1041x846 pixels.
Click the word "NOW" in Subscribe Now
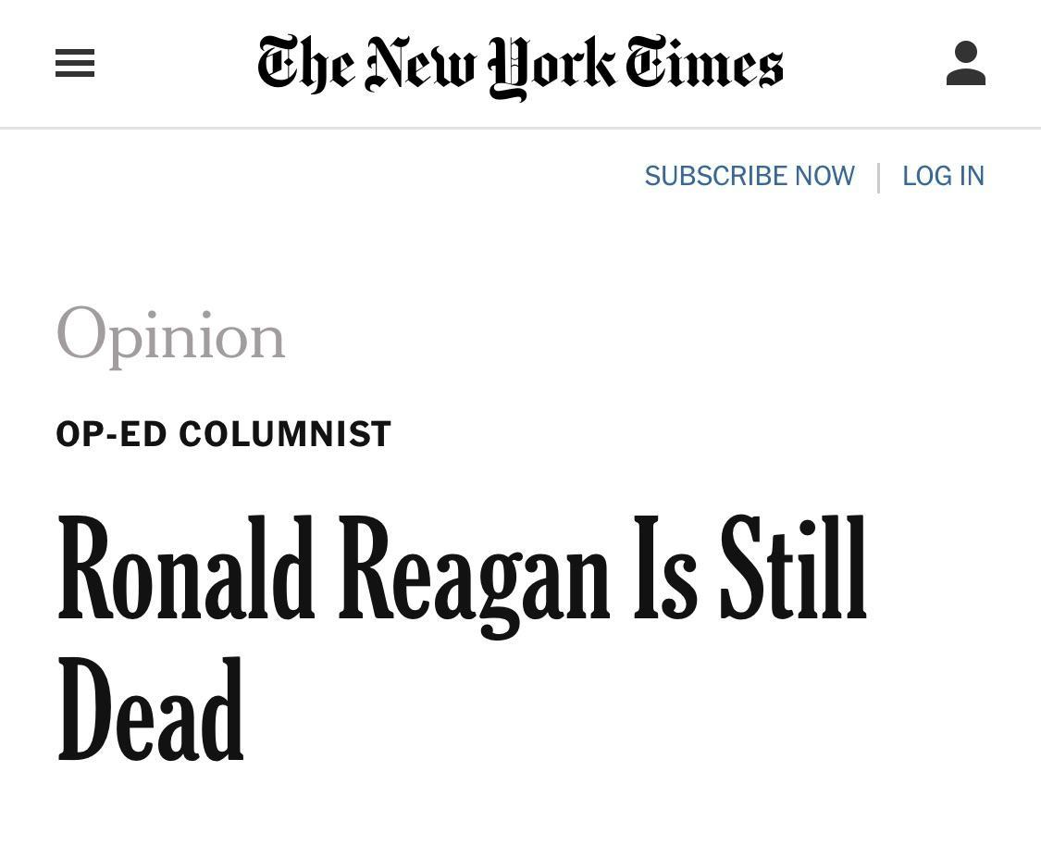click(825, 176)
